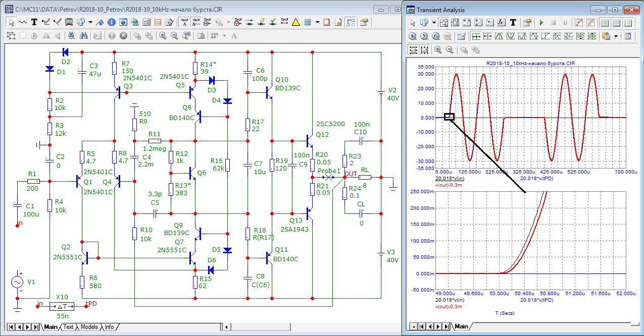Toggle Node Numbers display glasses-N icon

click(207, 22)
